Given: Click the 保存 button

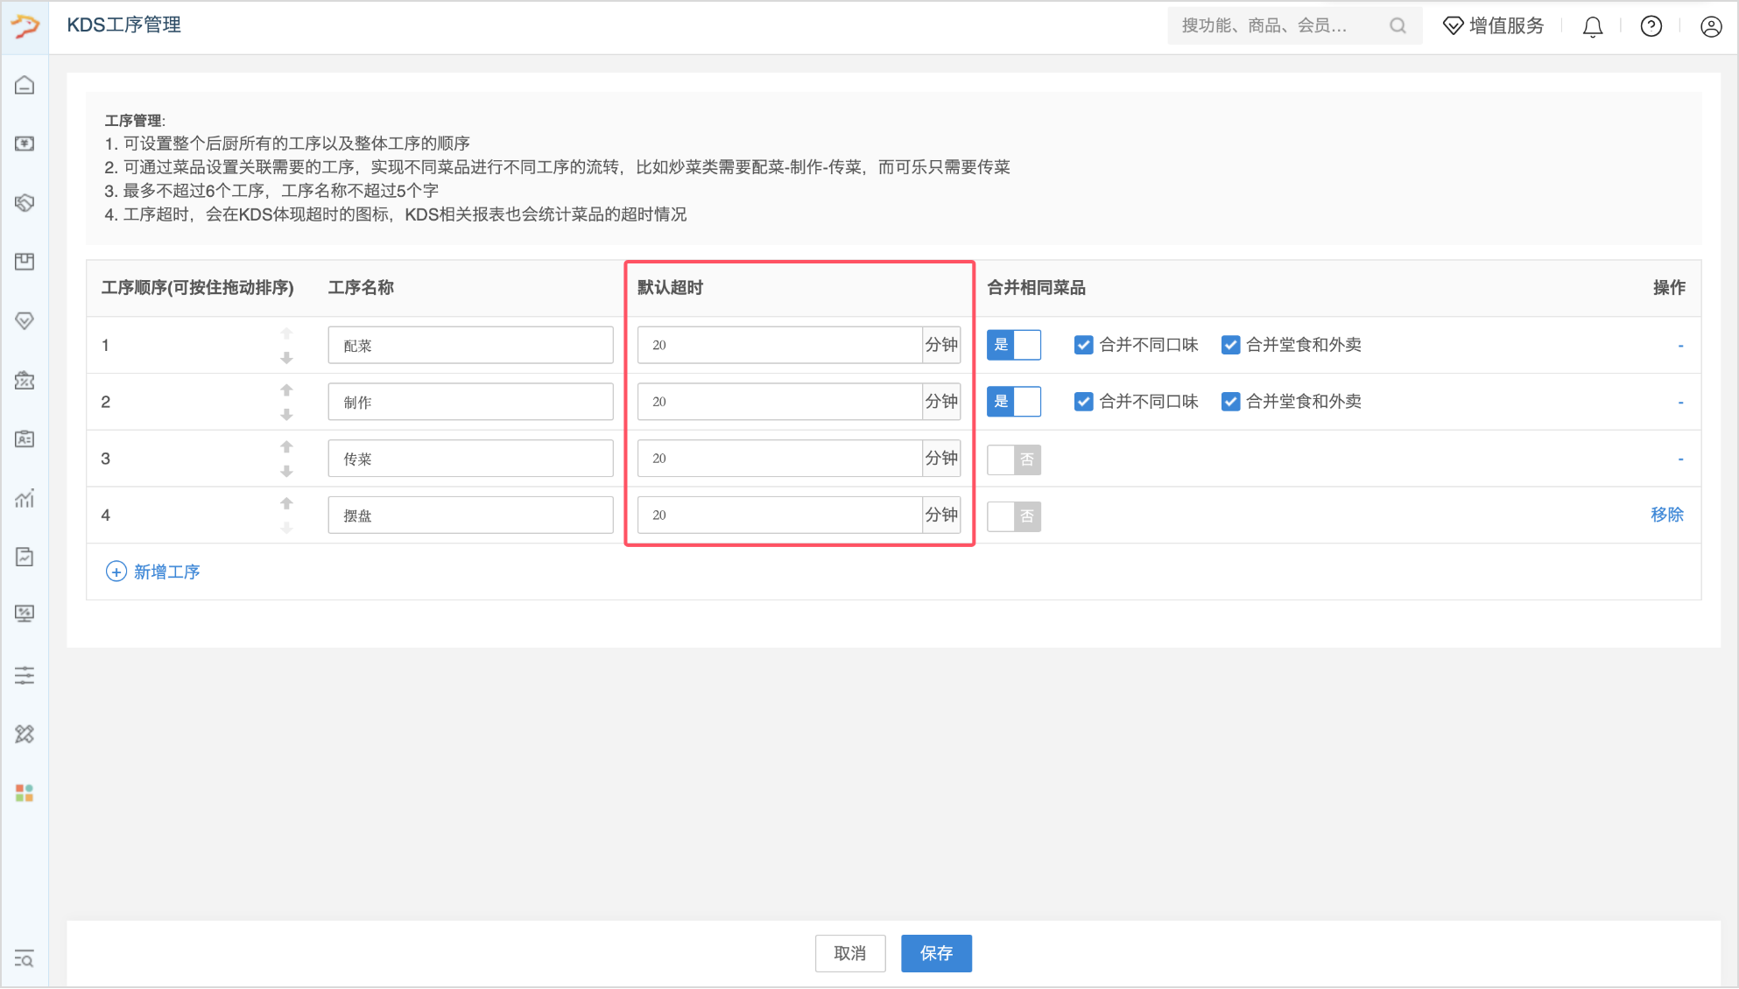Looking at the screenshot, I should 936,953.
